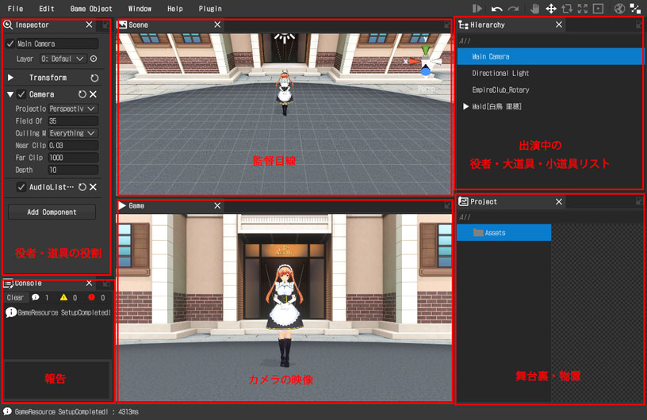Viewport: 647px width, 420px height.
Task: Toggle warning messages filter in Console
Action: point(64,297)
